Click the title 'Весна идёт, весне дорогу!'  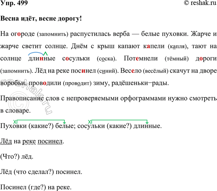pyautogui.click(x=41, y=19)
